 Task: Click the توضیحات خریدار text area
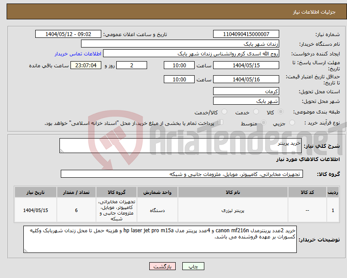[x=160, y=239]
